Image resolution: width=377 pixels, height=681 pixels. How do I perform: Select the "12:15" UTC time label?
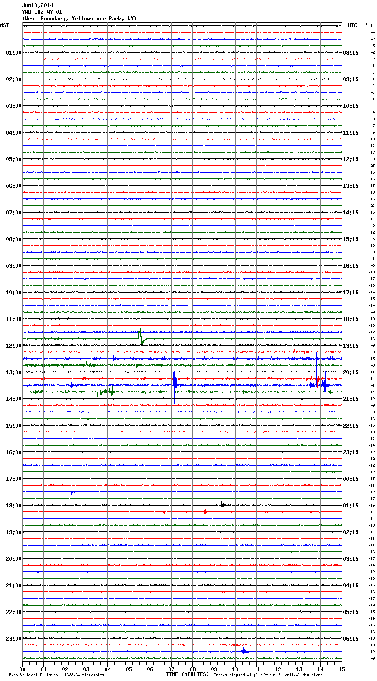(351, 159)
